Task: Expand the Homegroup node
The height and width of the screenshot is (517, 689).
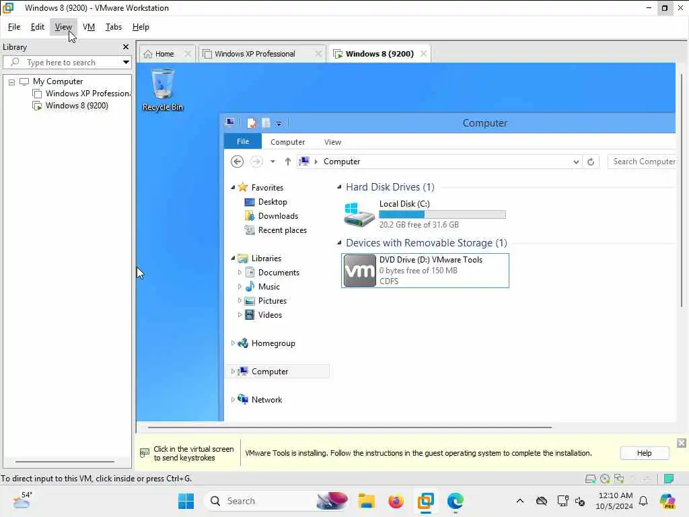Action: [x=232, y=343]
